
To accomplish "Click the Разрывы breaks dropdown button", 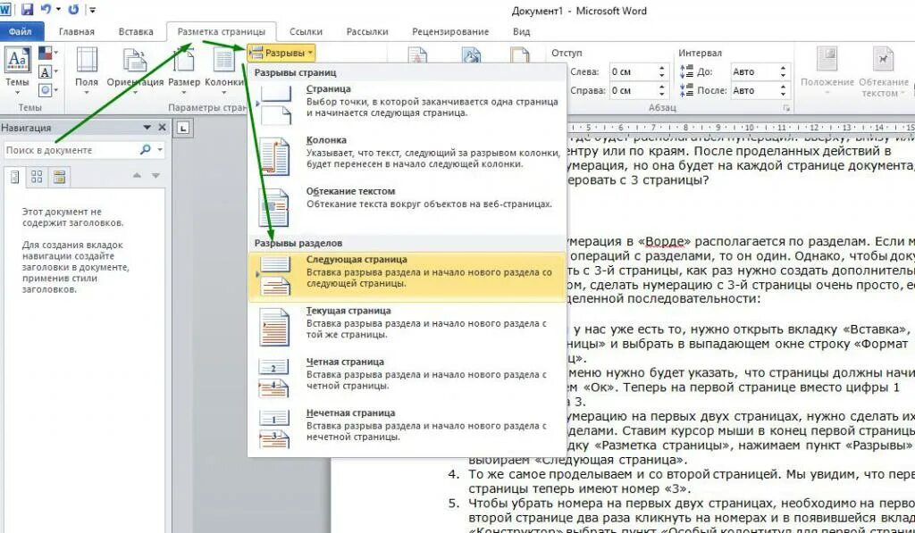I will tap(281, 53).
